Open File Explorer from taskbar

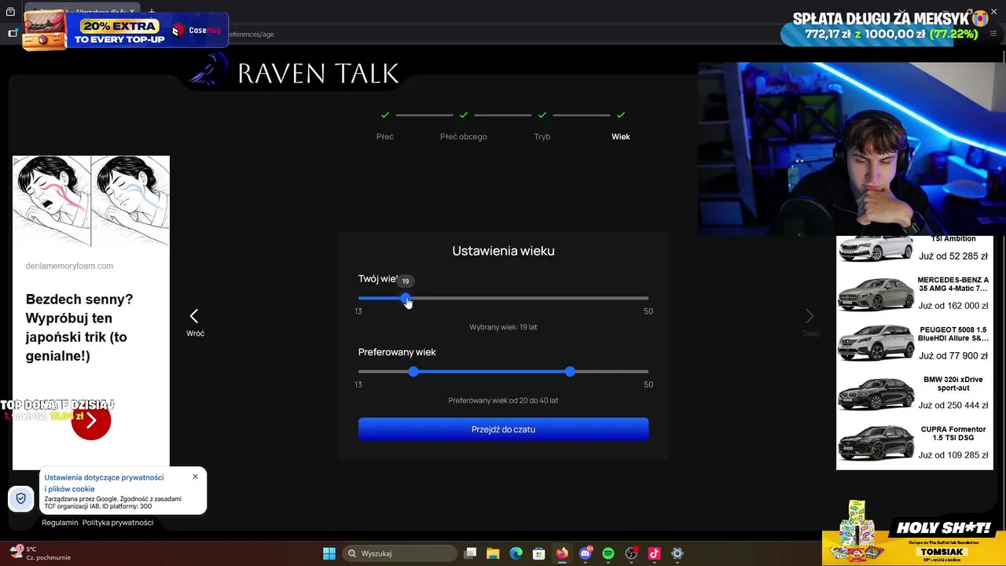pos(493,553)
